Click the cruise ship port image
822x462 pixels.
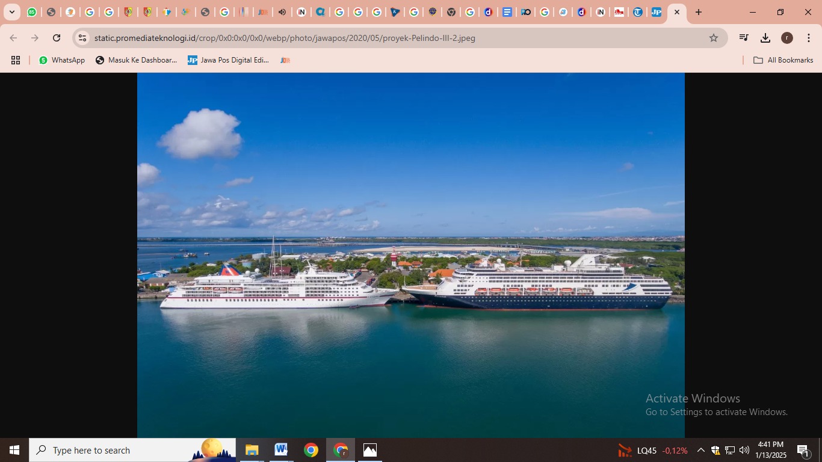[x=411, y=255]
